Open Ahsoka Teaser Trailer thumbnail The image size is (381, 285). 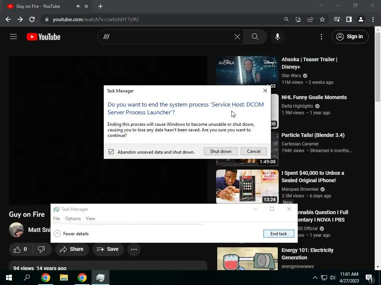pyautogui.click(x=247, y=70)
